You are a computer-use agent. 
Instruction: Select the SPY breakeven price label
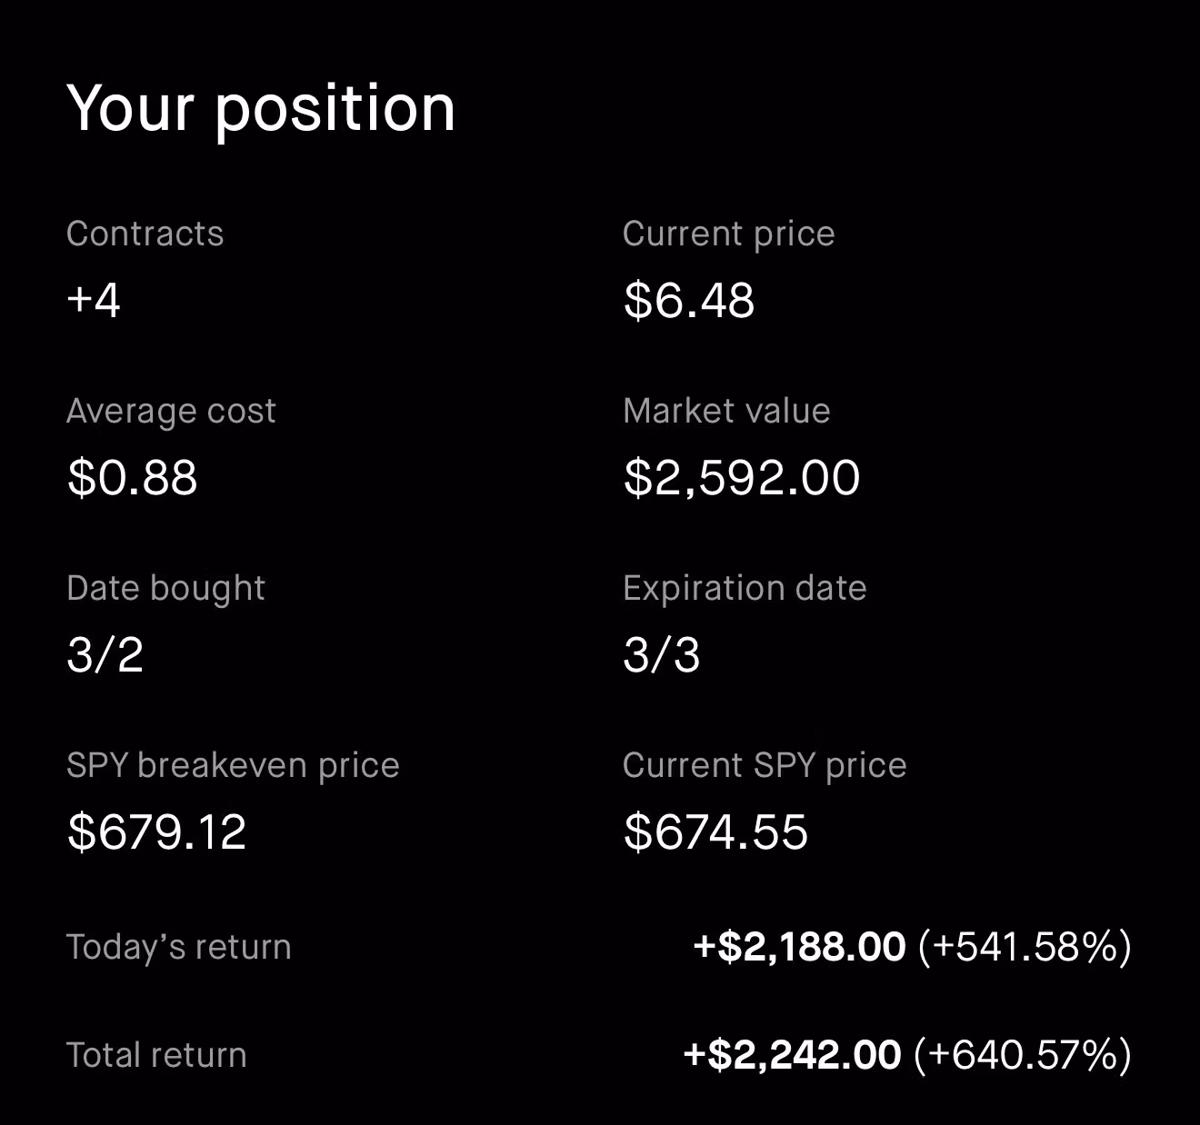point(233,765)
